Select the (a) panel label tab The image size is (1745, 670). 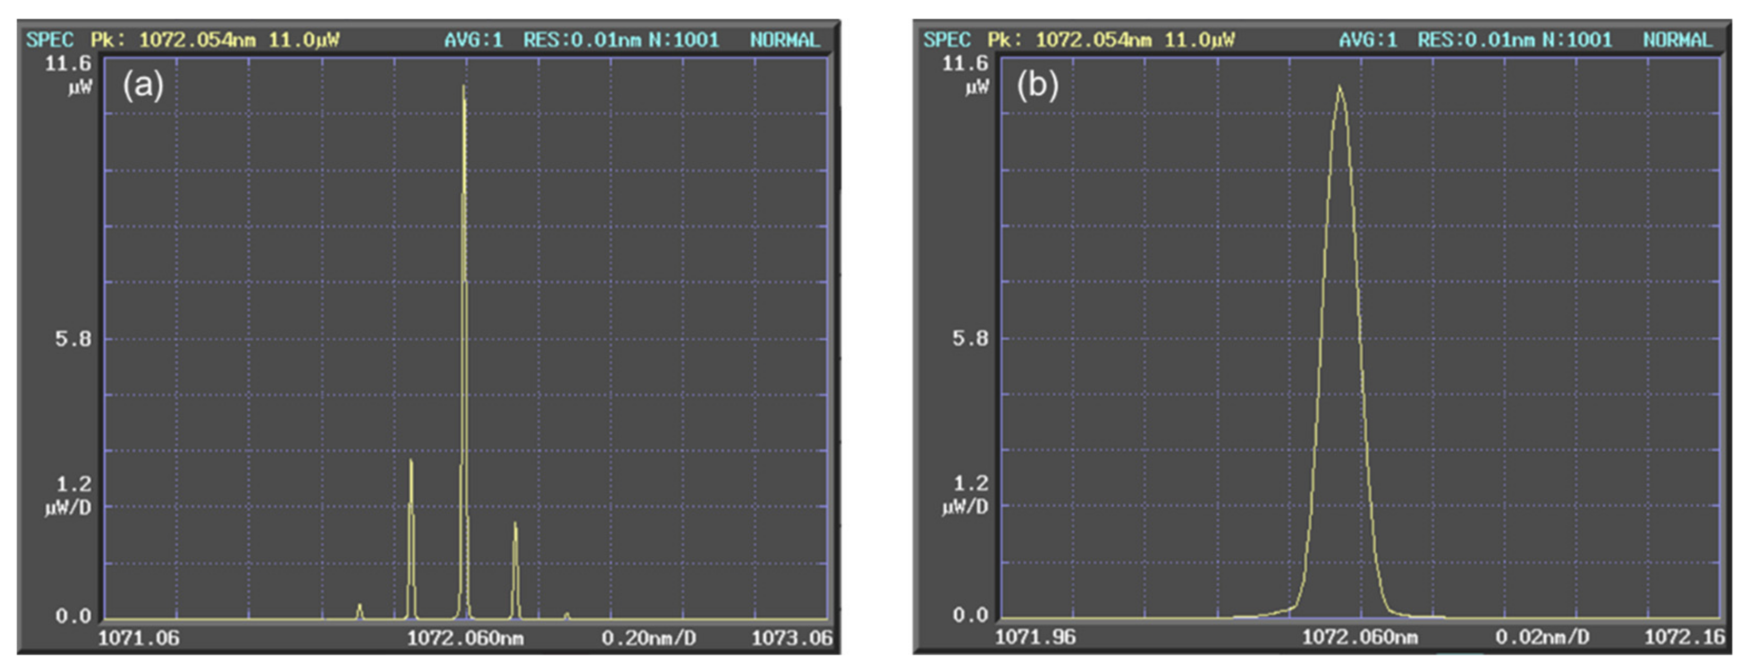point(144,85)
